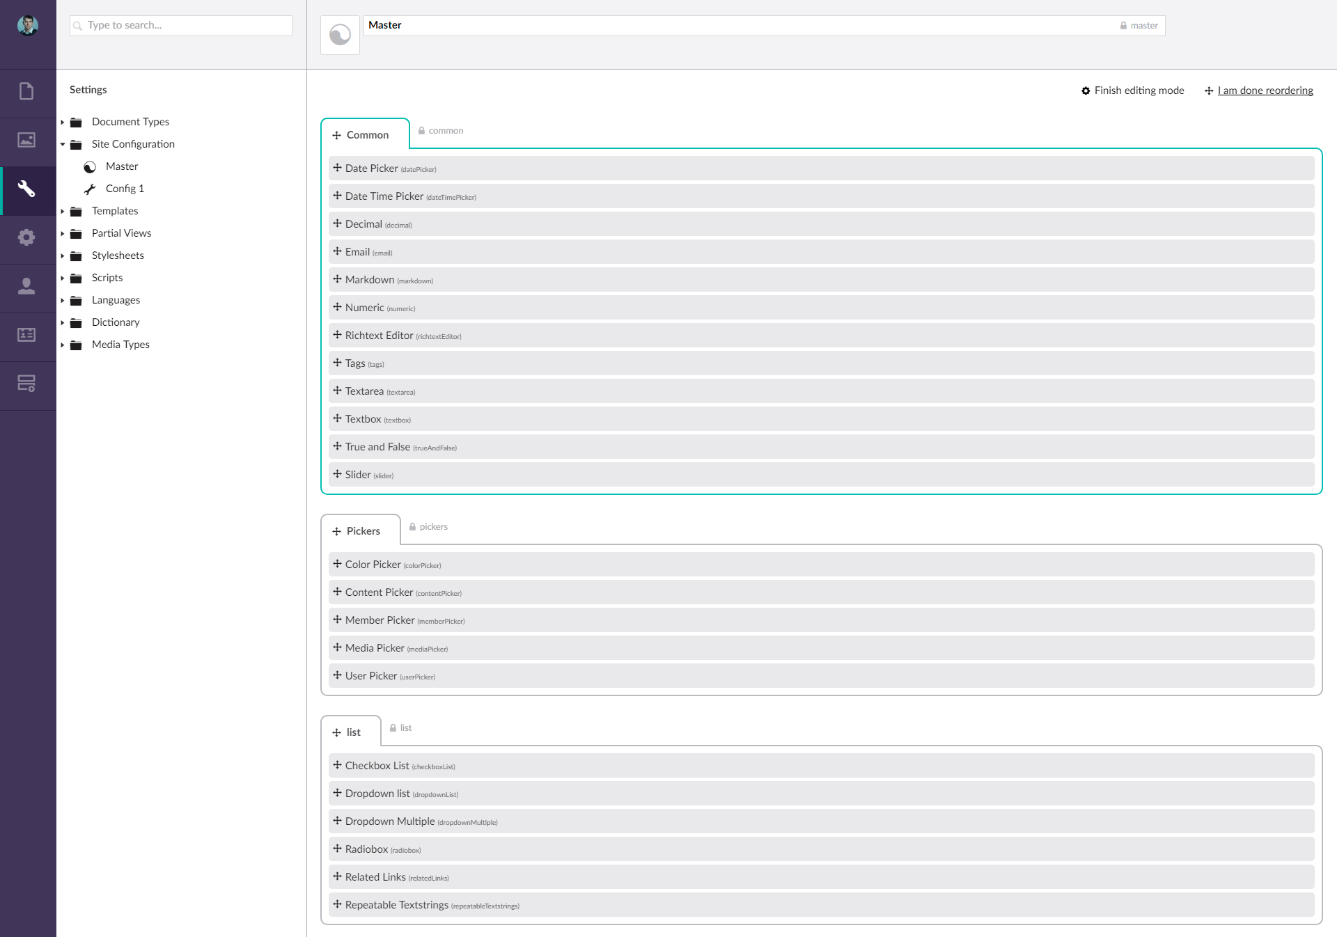Click drag handle of Color Picker property
The height and width of the screenshot is (937, 1337).
click(x=337, y=564)
